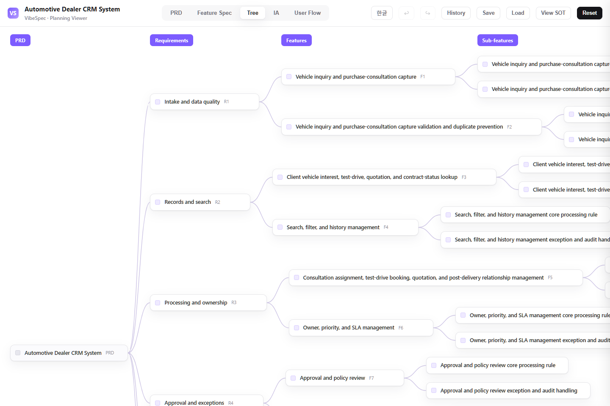The image size is (610, 406).
Task: Tick the F2 validation and duplicate prevention checkbox
Action: click(x=289, y=127)
